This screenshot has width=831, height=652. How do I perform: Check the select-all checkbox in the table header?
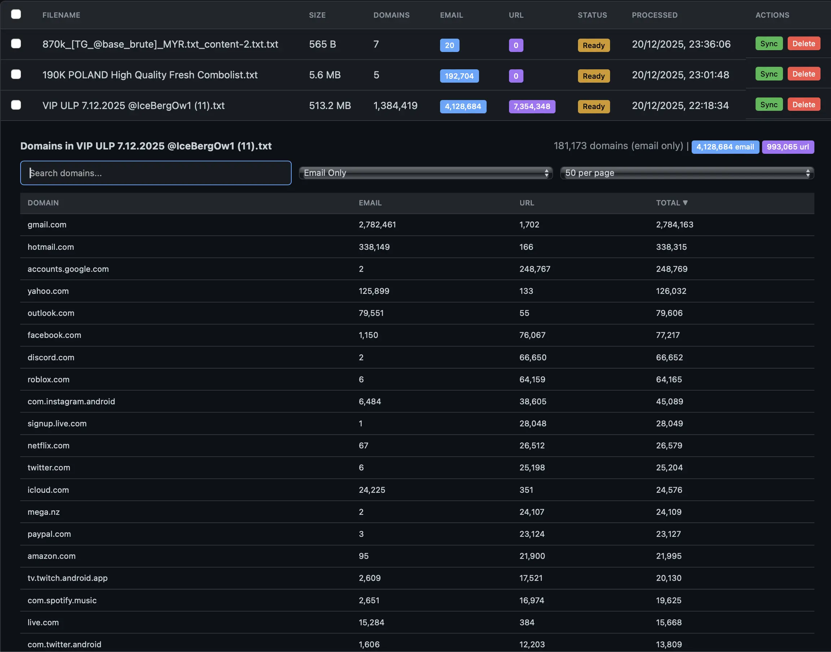click(16, 14)
